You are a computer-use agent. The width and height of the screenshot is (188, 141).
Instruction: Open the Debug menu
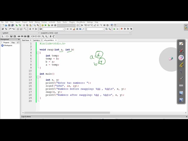[x=37, y=22]
